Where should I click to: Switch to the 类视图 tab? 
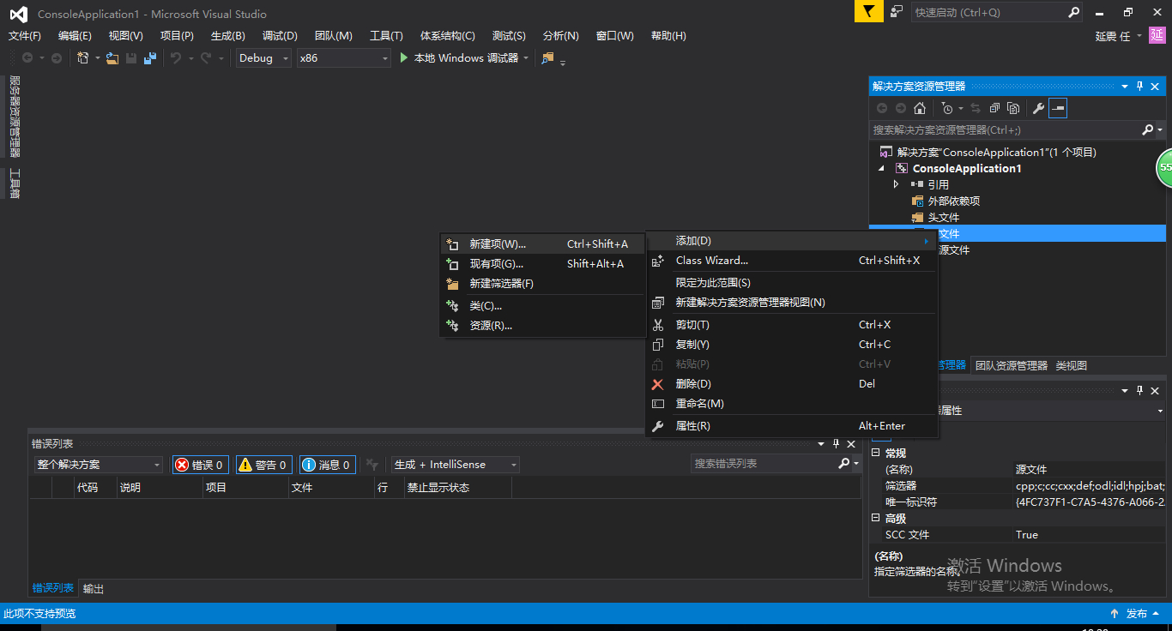click(x=1072, y=365)
